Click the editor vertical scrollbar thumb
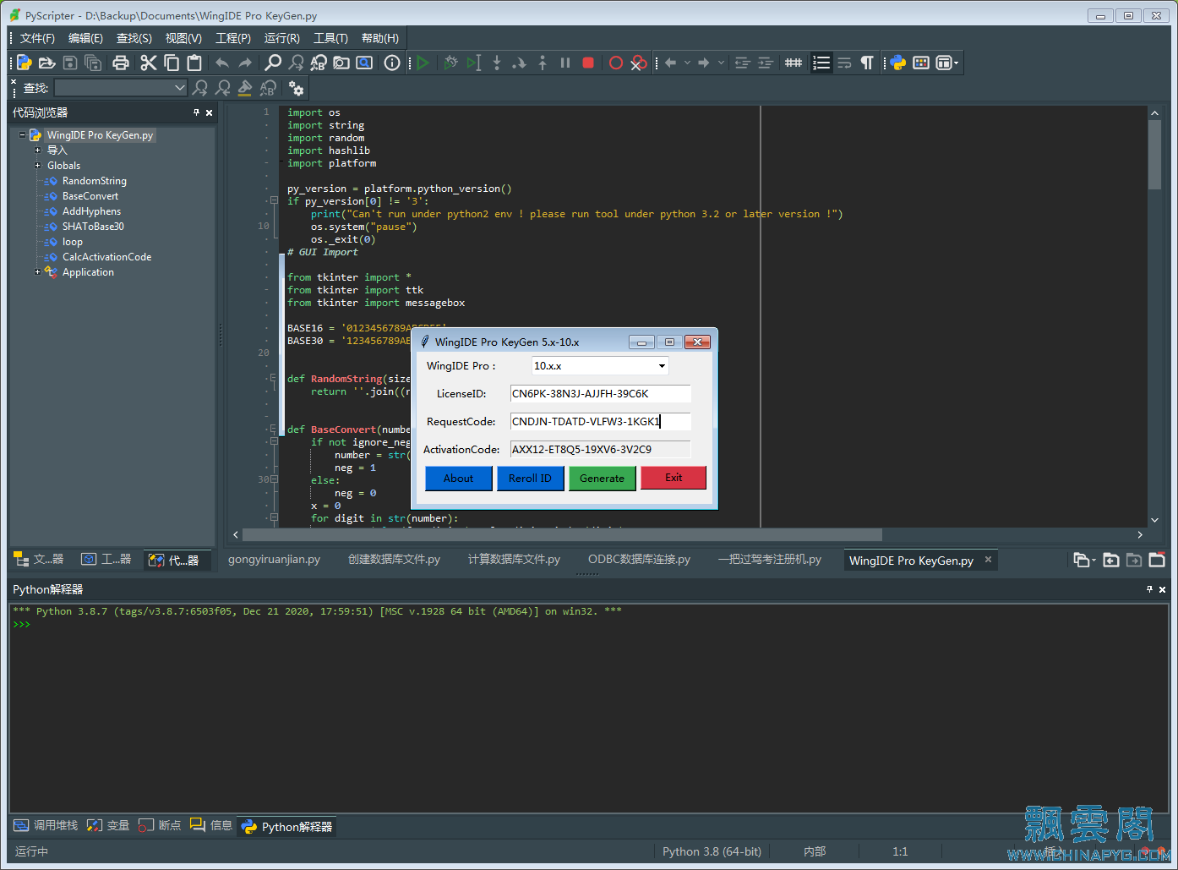 coord(1154,155)
